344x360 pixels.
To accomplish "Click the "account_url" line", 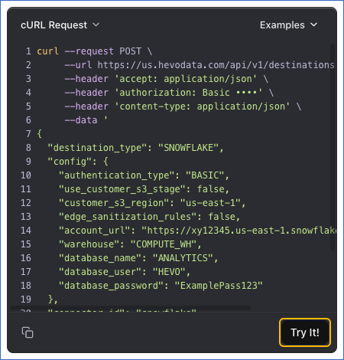I will click(x=197, y=231).
